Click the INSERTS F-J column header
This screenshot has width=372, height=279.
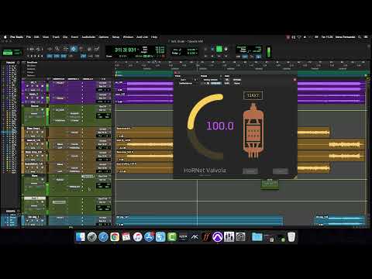coord(74,79)
